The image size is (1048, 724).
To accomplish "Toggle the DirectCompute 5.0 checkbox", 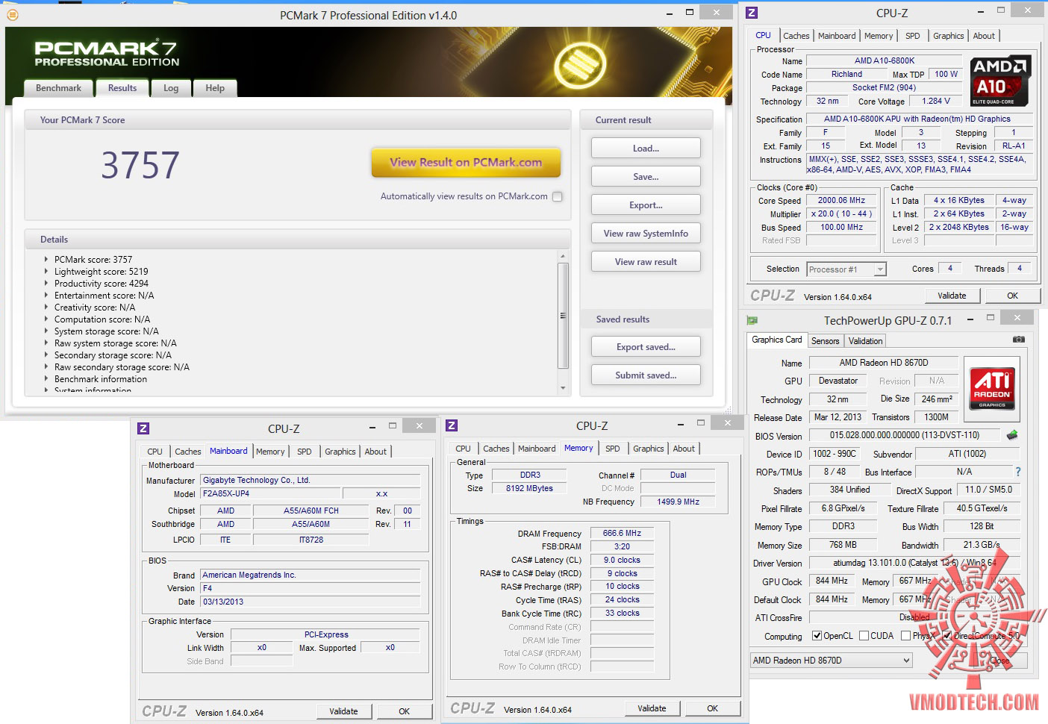I will click(x=947, y=636).
